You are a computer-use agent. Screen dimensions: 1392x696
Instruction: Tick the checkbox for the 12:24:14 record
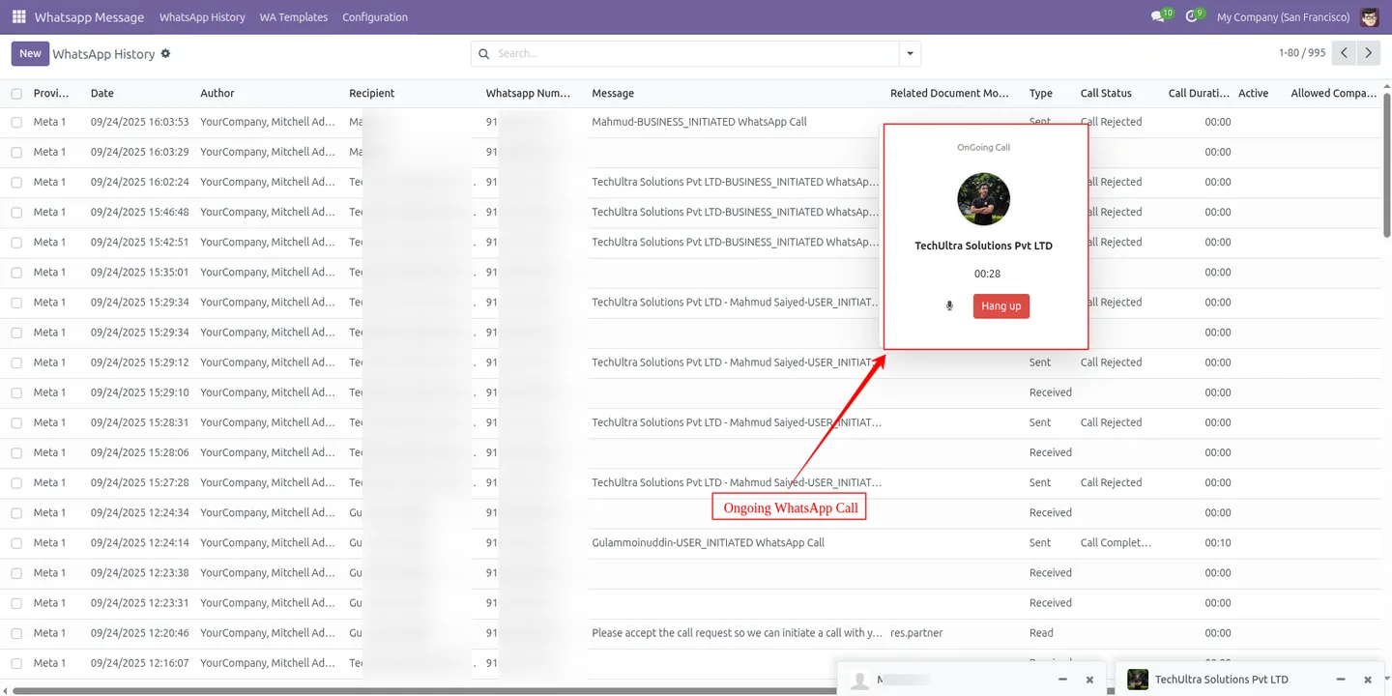pyautogui.click(x=16, y=543)
